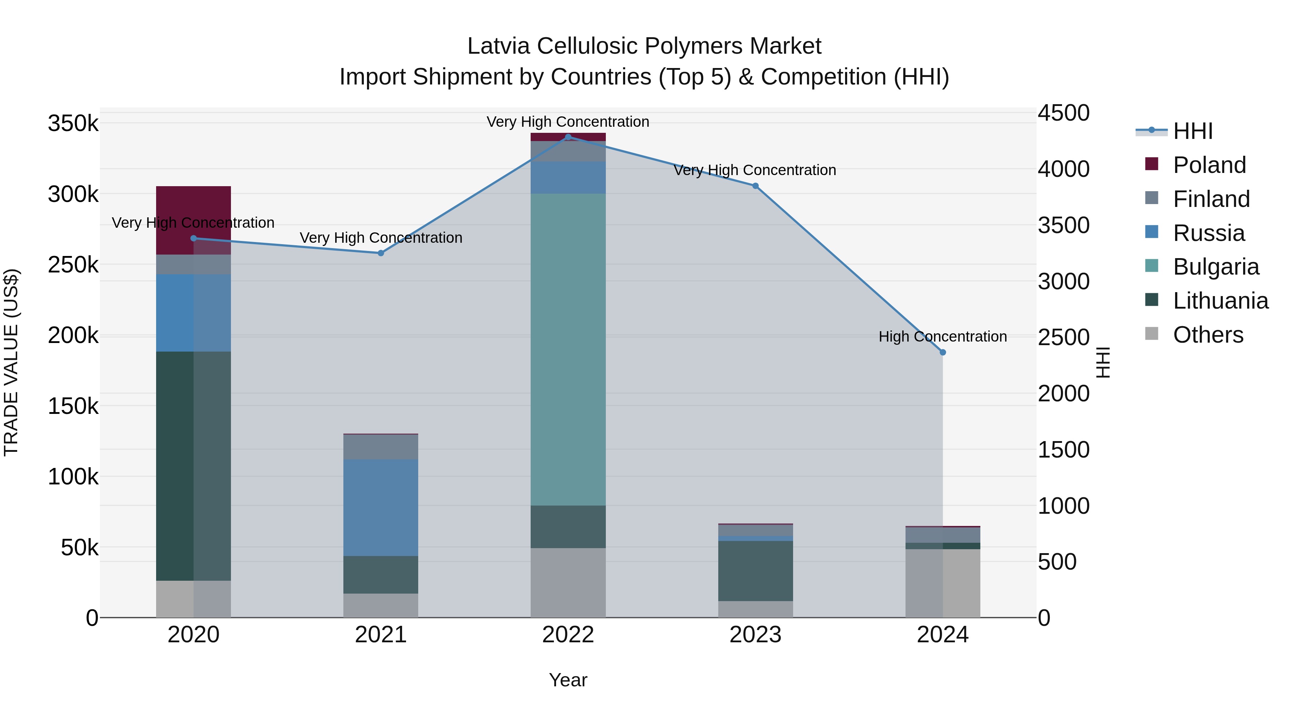Click the Lithuania segment in 2022 bar
This screenshot has width=1289, height=725.
coord(568,527)
